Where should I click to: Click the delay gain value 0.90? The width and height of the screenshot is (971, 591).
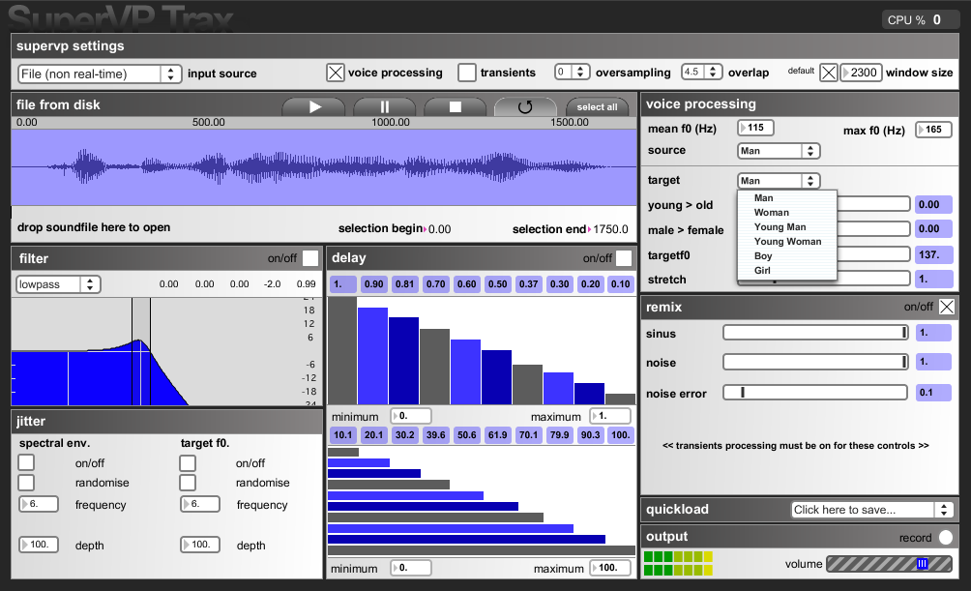(x=373, y=284)
